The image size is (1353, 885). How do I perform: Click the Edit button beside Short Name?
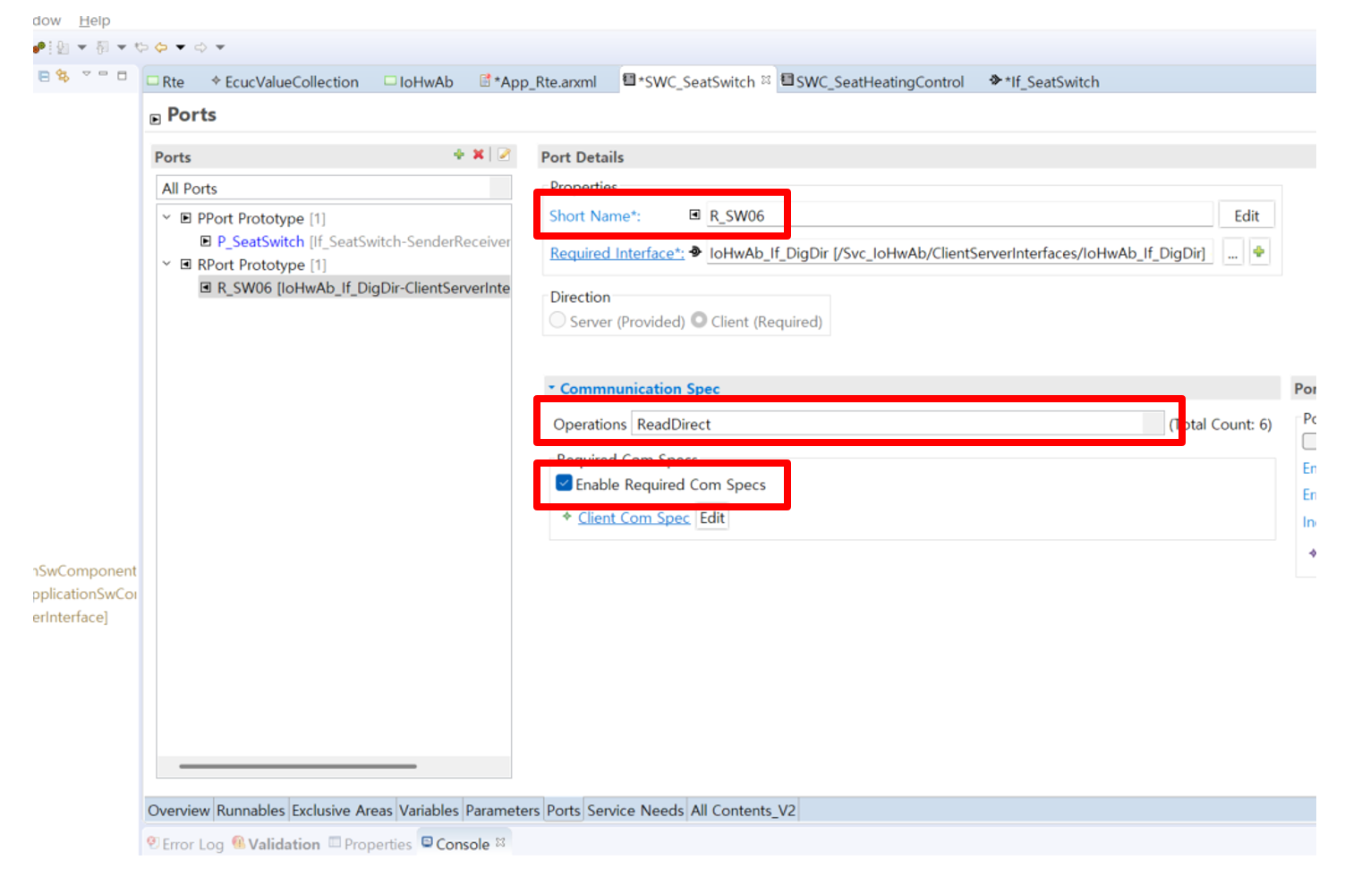(x=1246, y=215)
